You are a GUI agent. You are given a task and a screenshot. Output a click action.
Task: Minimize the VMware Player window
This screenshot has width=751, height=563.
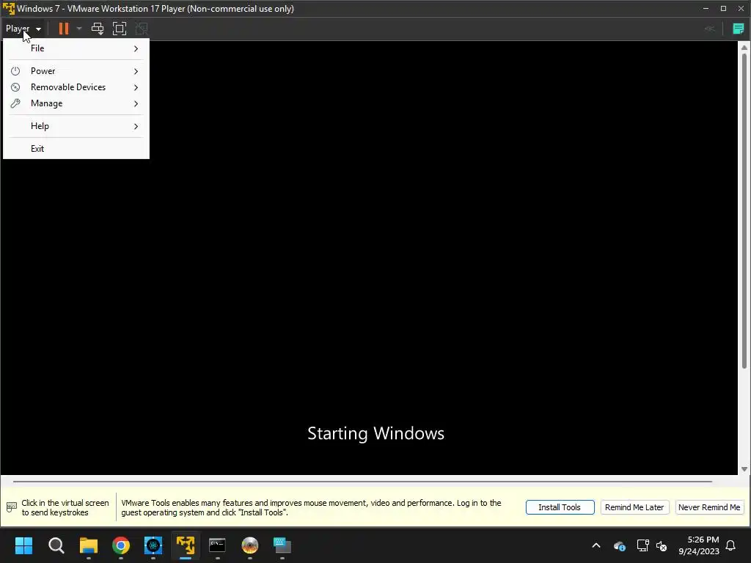pos(706,9)
